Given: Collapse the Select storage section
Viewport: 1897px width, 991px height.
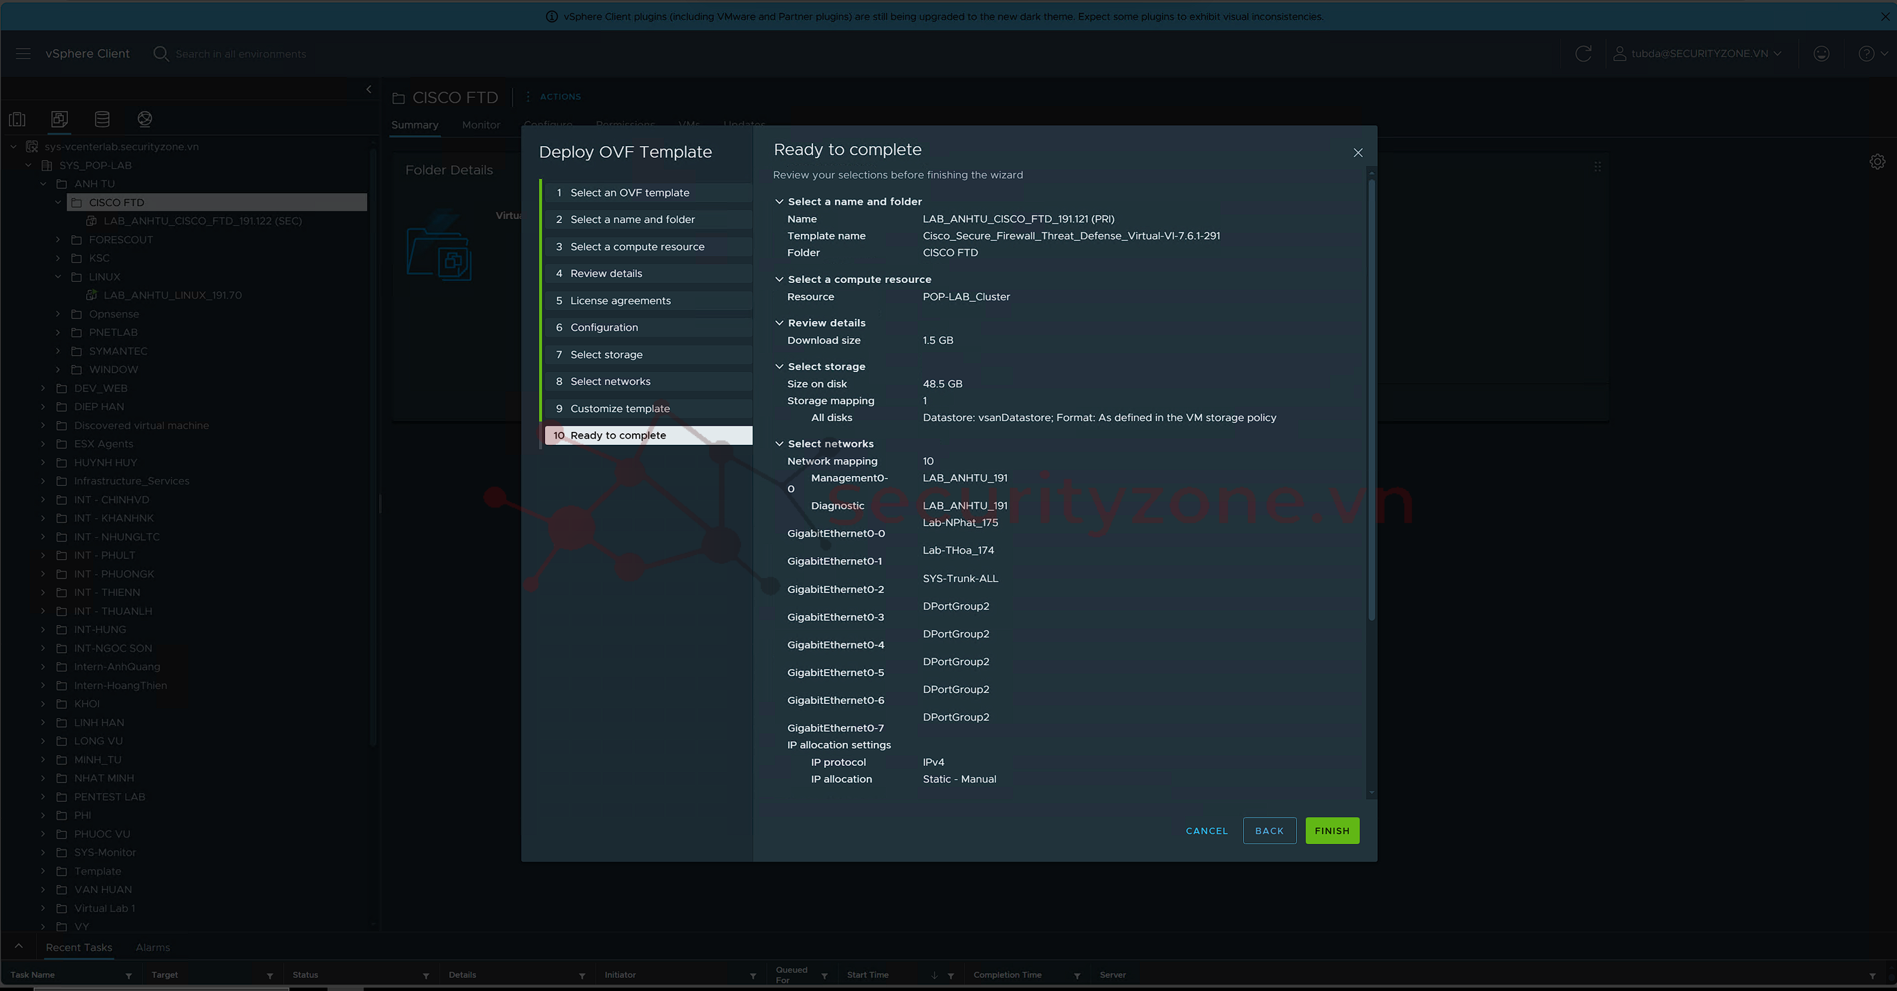Looking at the screenshot, I should click(x=779, y=367).
